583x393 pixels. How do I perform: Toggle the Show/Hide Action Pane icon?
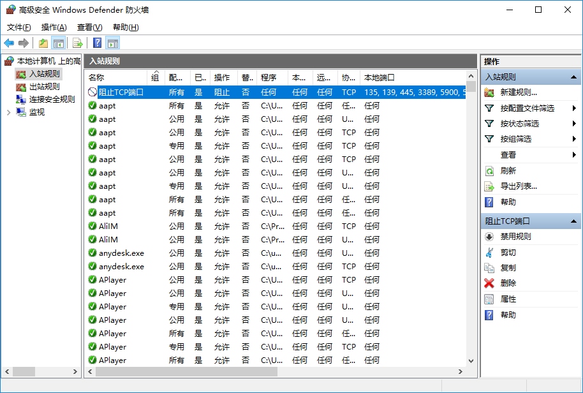(x=113, y=43)
